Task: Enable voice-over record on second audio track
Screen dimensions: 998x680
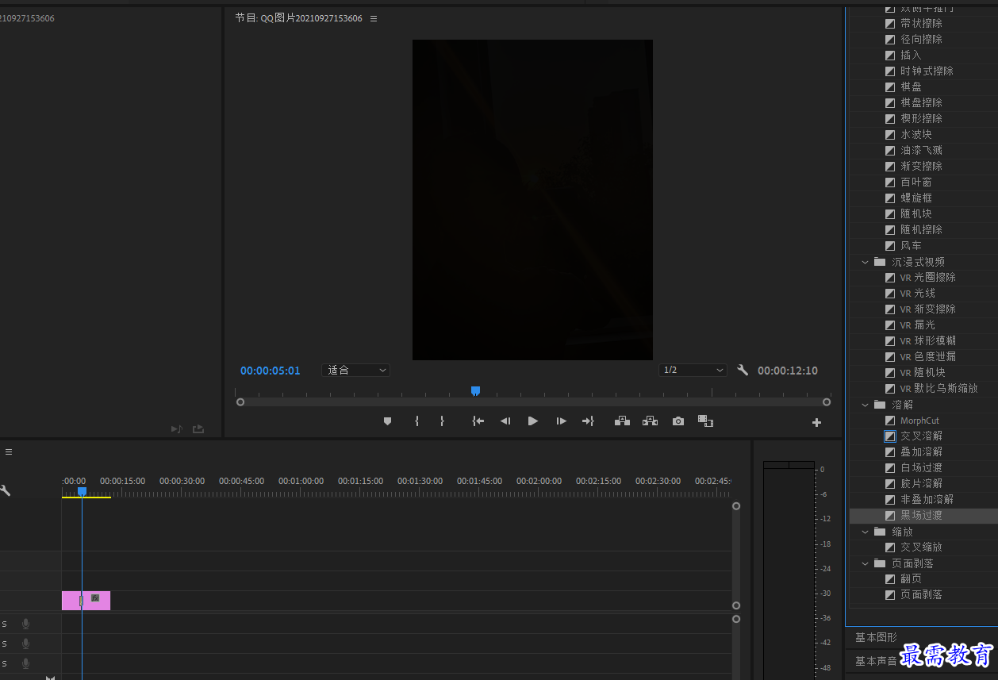Action: pos(25,644)
